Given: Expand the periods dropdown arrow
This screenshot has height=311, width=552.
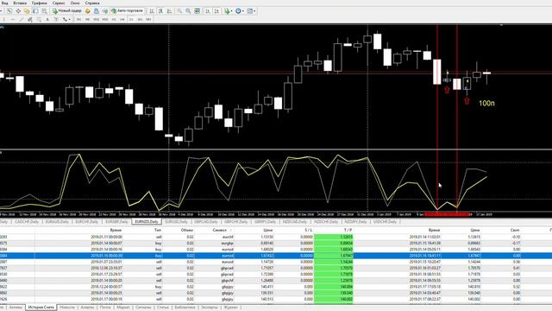Looking at the screenshot, I should click(243, 11).
